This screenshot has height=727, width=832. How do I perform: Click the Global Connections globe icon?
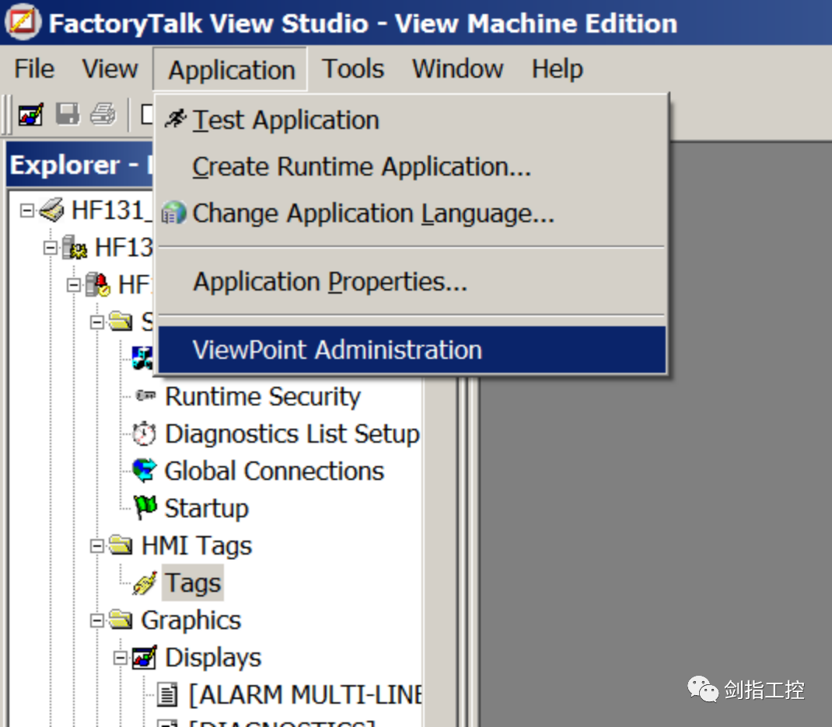tap(144, 471)
